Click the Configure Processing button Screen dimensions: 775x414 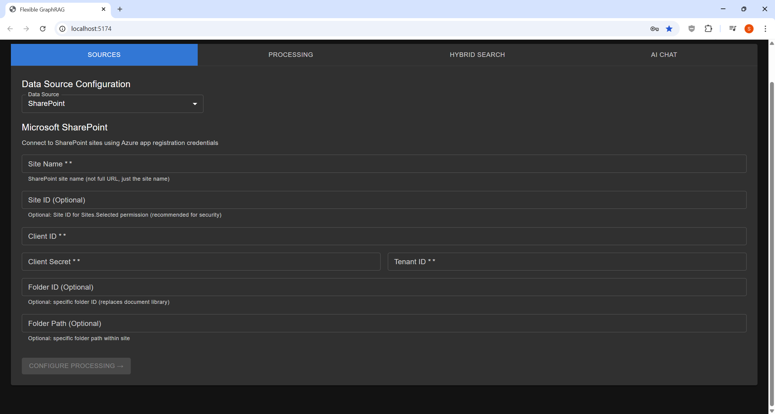tap(76, 366)
